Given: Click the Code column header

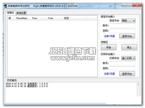Looking at the screenshot, I should (55, 18).
